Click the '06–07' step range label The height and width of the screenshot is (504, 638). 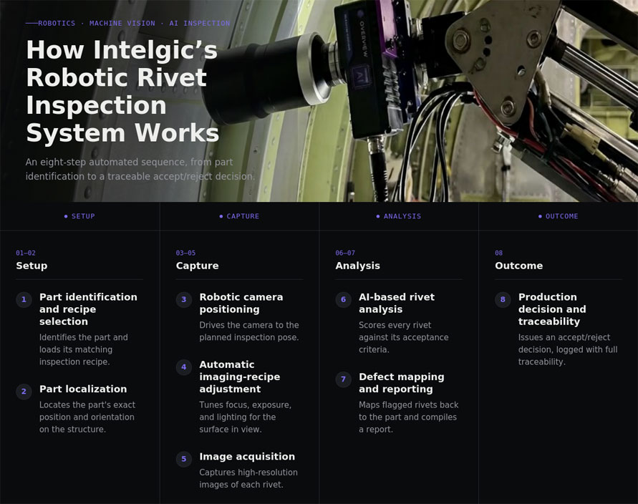click(345, 253)
